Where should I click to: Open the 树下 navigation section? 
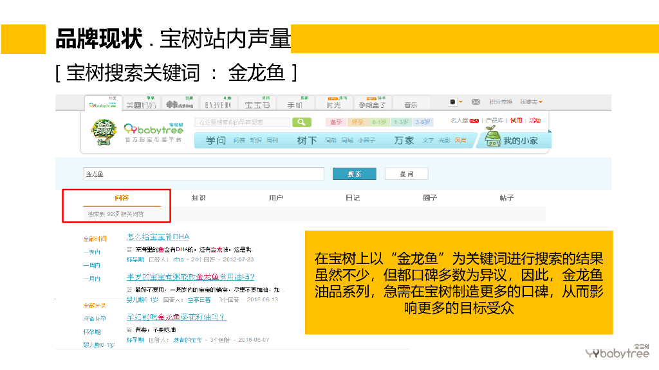(307, 141)
